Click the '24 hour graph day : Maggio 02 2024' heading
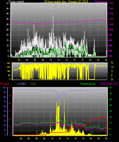Screen dimensions: 119x142 coord(66,2)
